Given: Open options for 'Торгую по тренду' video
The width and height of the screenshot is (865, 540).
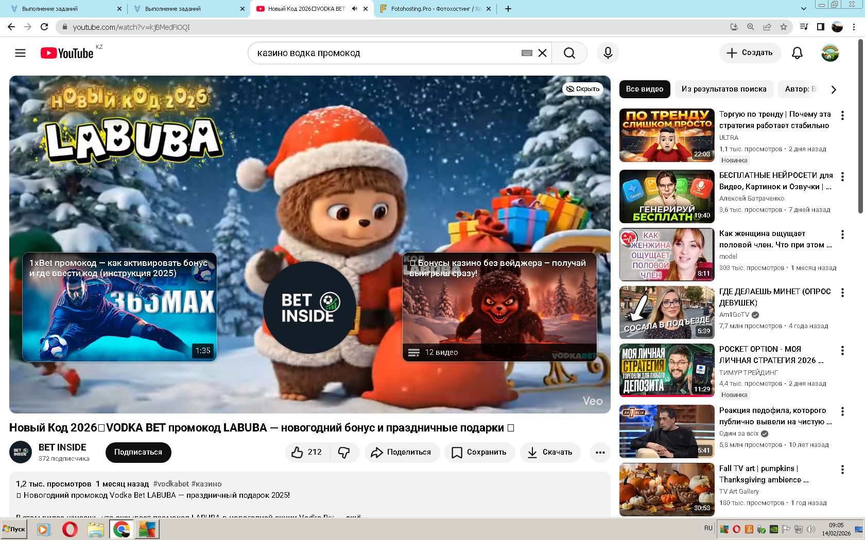Looking at the screenshot, I should [842, 116].
